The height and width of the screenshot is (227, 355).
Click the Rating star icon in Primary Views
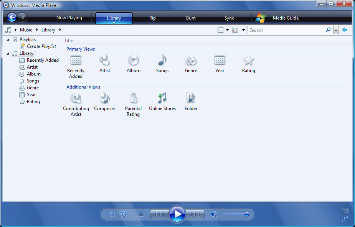248,61
